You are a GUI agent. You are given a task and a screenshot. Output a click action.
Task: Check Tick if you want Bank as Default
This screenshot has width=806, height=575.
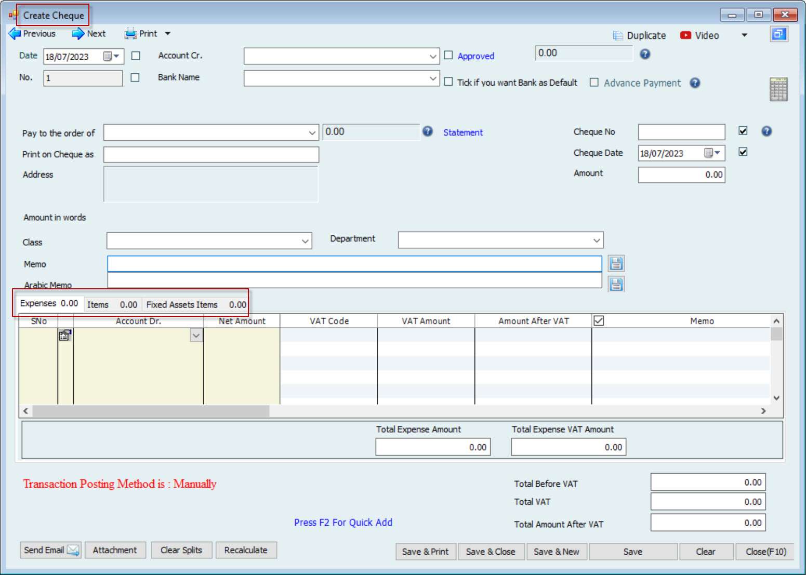click(448, 82)
